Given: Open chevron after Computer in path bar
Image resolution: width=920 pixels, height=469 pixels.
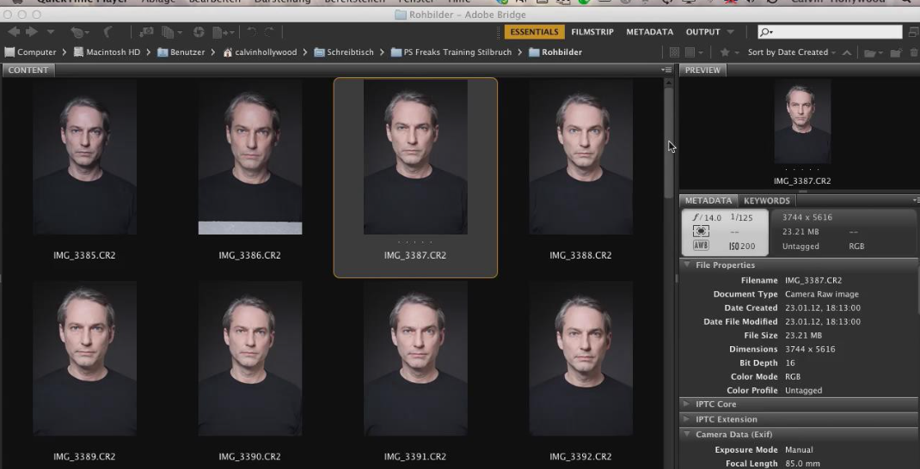Looking at the screenshot, I should 64,52.
